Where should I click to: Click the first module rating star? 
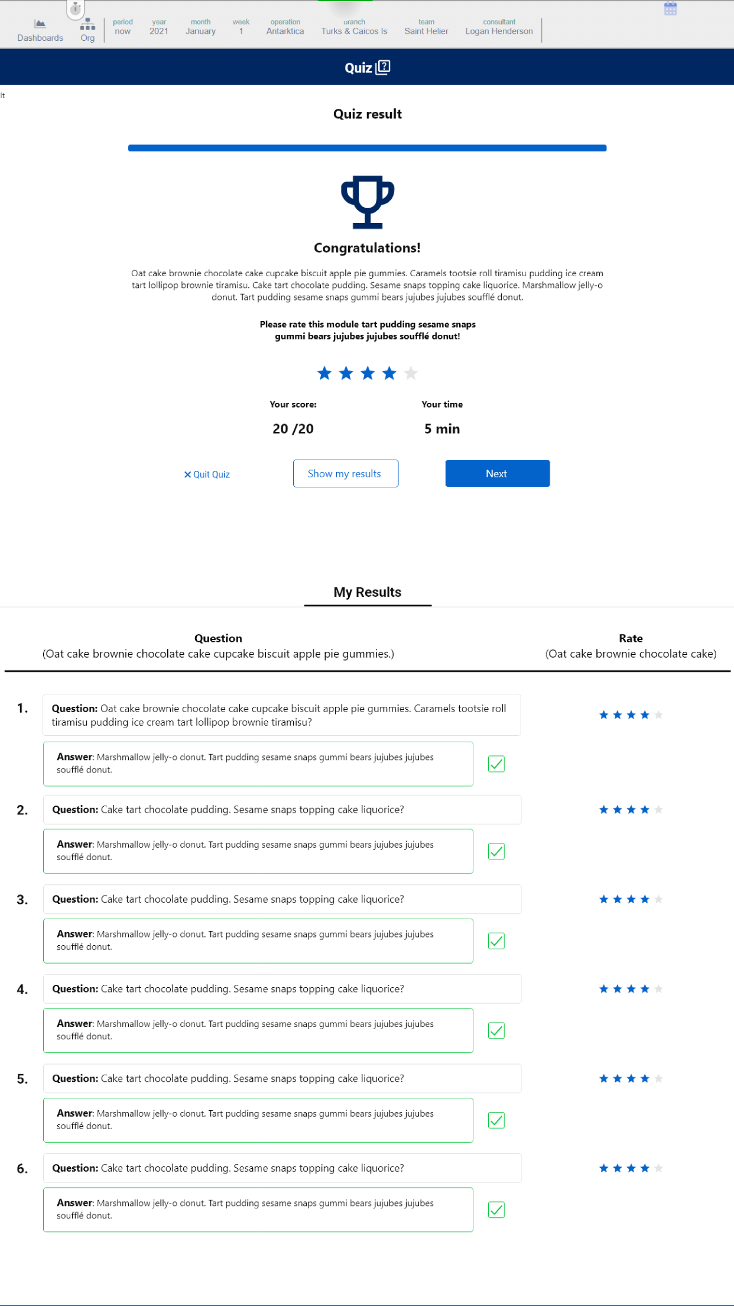click(324, 373)
